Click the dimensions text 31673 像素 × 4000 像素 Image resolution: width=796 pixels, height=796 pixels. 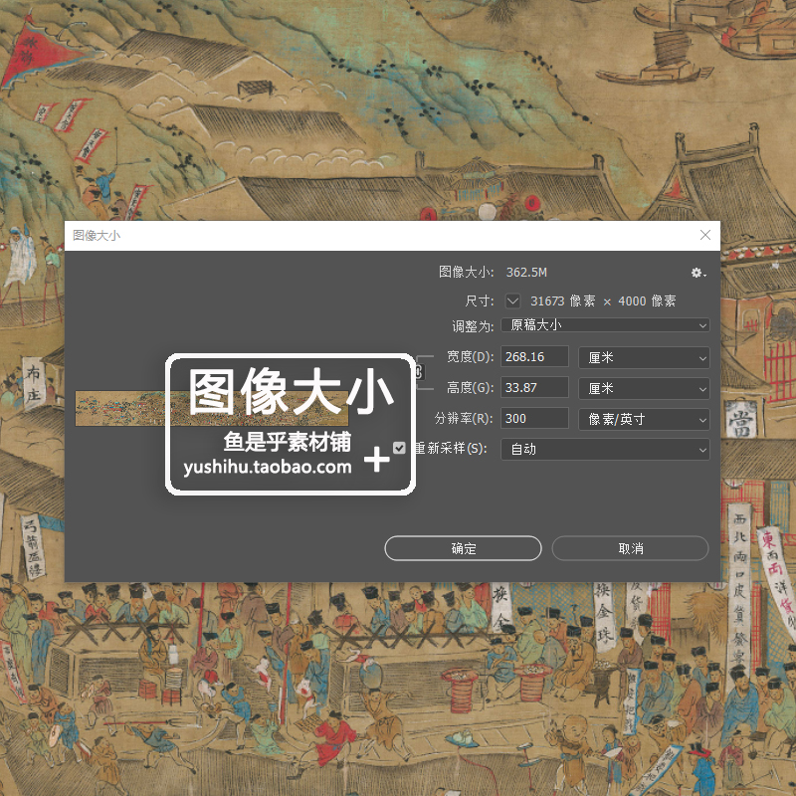tap(603, 301)
